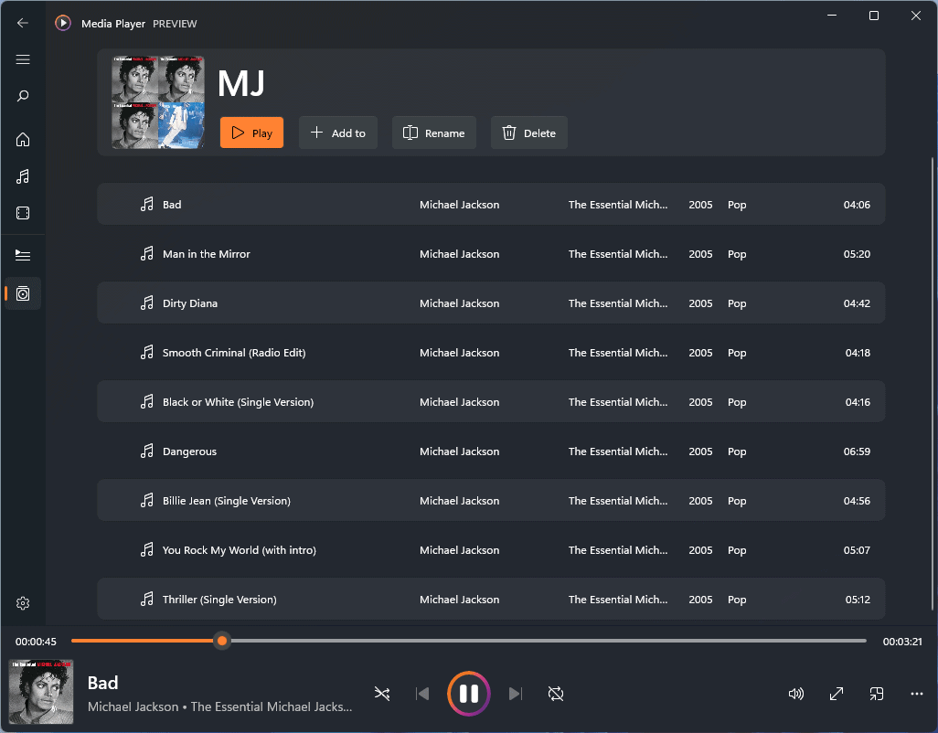This screenshot has height=733, width=938.
Task: Click the Add to button
Action: [338, 133]
